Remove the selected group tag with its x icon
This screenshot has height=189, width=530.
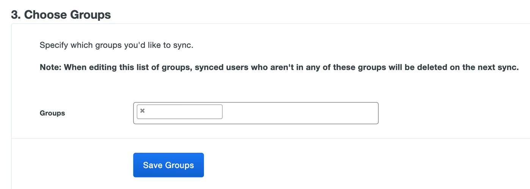click(x=143, y=111)
